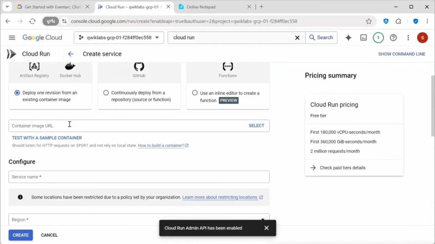Viewport: 435px width, 244px height.
Task: Click the Cloud Run product icon
Action: point(11,54)
